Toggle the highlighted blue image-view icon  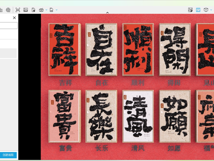[x=198, y=10]
